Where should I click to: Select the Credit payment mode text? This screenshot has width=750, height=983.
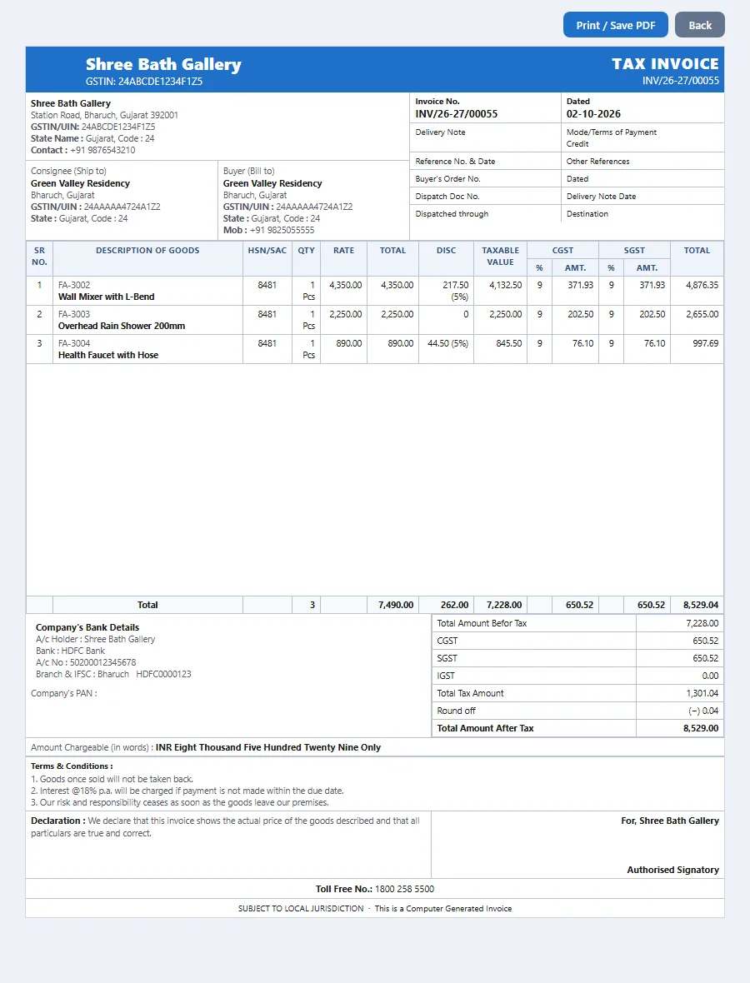pyautogui.click(x=577, y=143)
